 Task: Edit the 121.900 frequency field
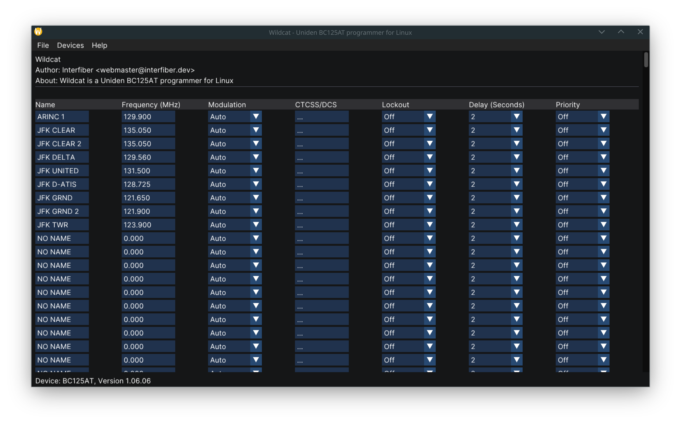pyautogui.click(x=148, y=211)
